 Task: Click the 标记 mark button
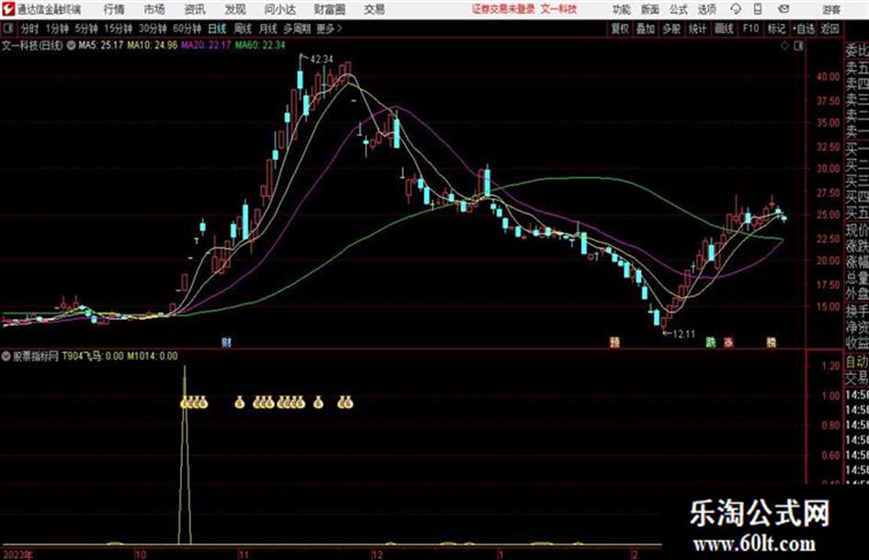pos(776,29)
